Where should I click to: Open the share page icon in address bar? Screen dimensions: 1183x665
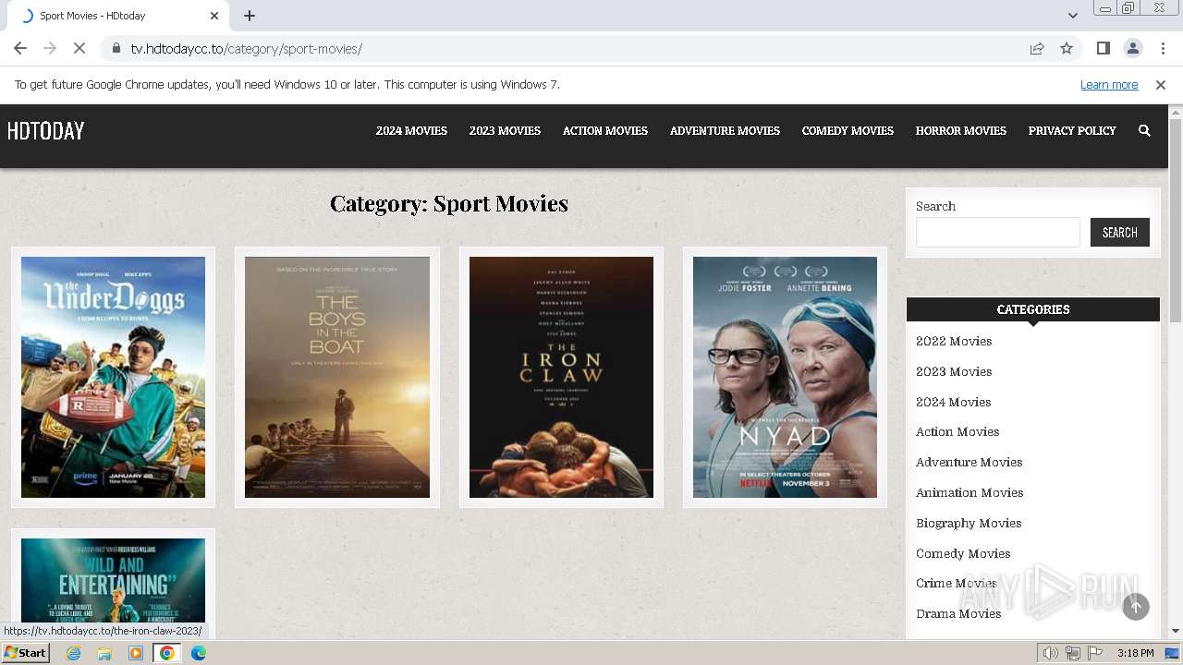(x=1037, y=48)
